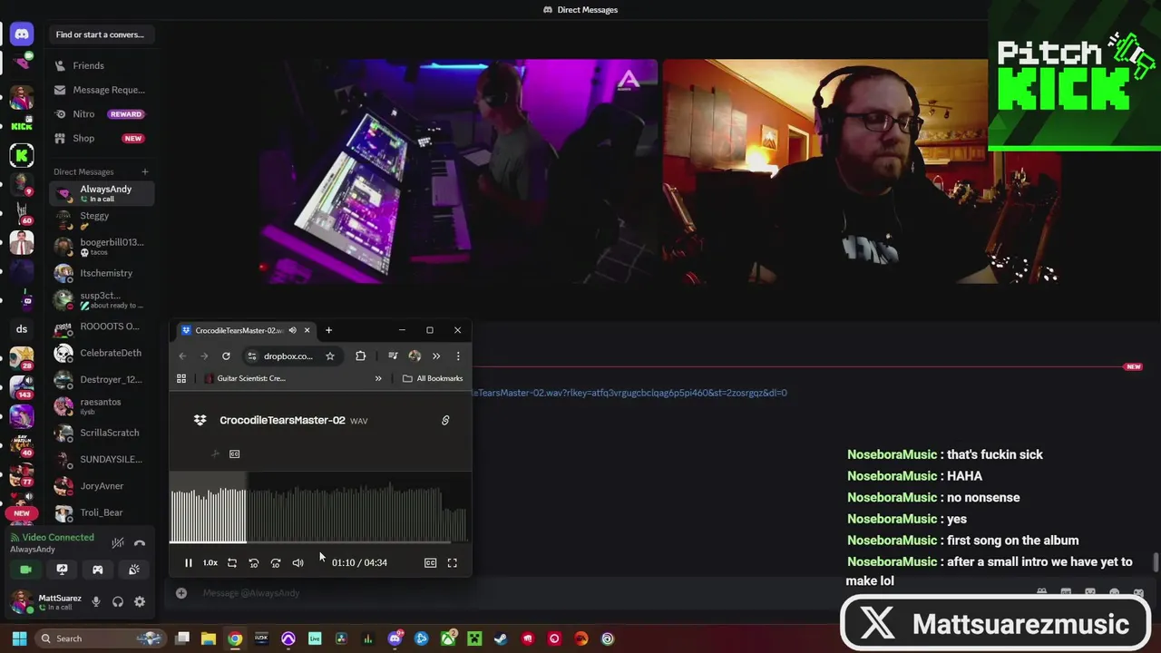The image size is (1161, 653).
Task: Enter fullscreen in the Dropbox player
Action: pos(453,563)
